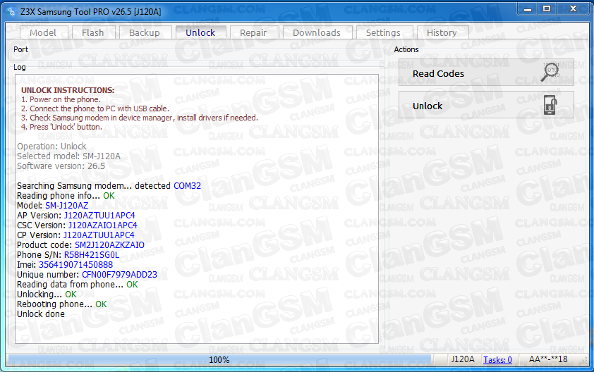Click the AA**-**18 serial status entry
This screenshot has height=372, width=594.
[548, 359]
